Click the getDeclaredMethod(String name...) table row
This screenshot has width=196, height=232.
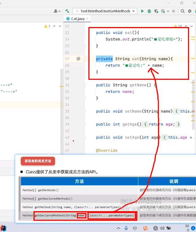(108, 215)
